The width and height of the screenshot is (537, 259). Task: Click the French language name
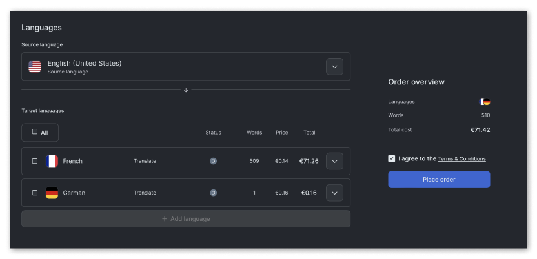coord(72,161)
